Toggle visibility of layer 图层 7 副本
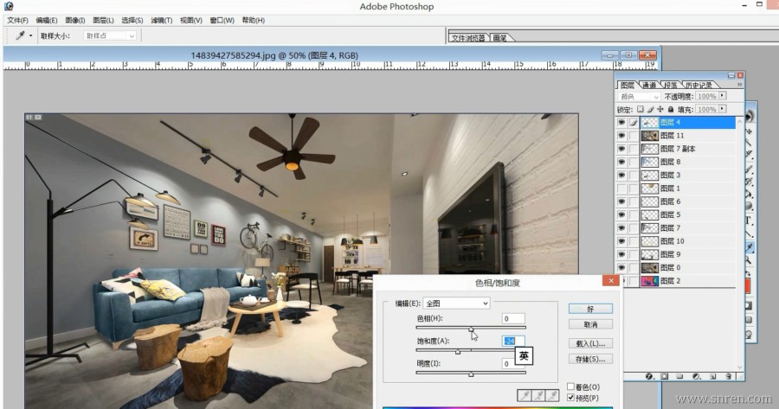This screenshot has width=779, height=409. click(x=621, y=149)
